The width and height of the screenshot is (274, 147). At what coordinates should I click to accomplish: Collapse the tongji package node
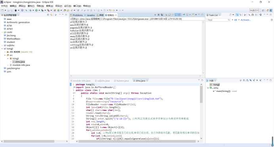8,59
